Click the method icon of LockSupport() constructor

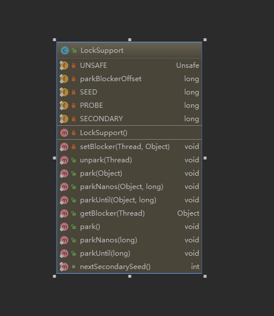(x=64, y=133)
